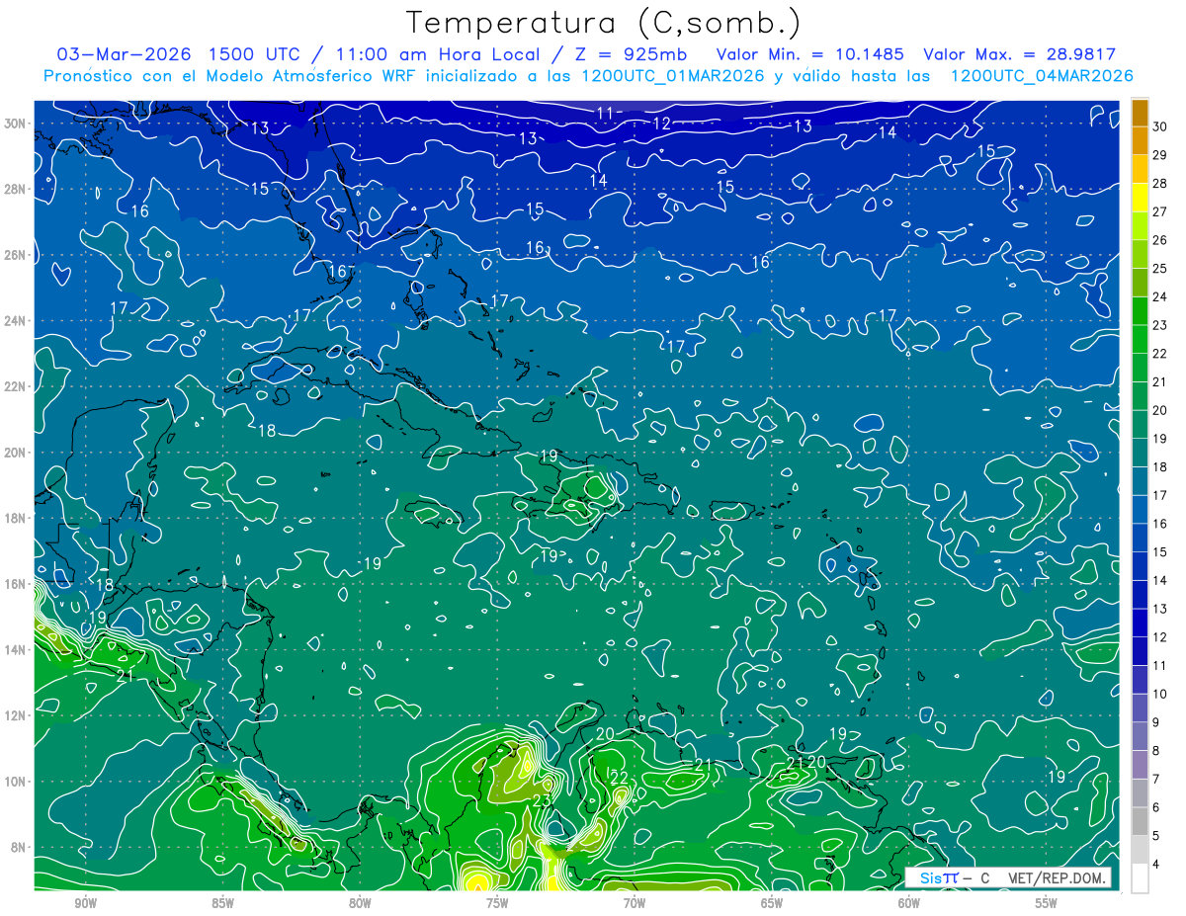Click the '90W' longitude axis label
1186x916 pixels.
85,902
